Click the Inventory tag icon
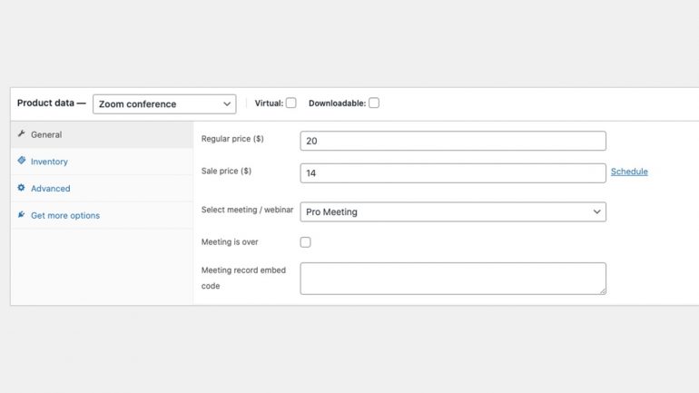 coord(22,161)
